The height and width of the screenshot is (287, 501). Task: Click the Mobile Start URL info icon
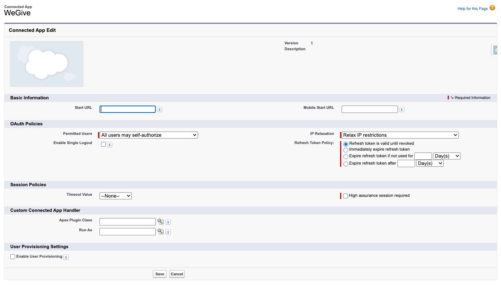(x=401, y=110)
